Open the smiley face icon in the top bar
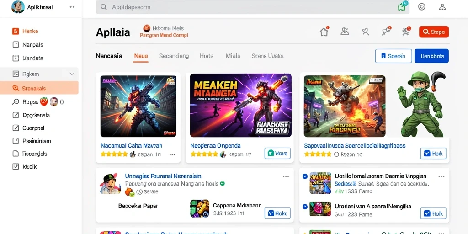The image size is (468, 234). pyautogui.click(x=421, y=7)
